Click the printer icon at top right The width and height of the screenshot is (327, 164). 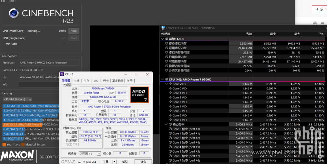coord(315,23)
